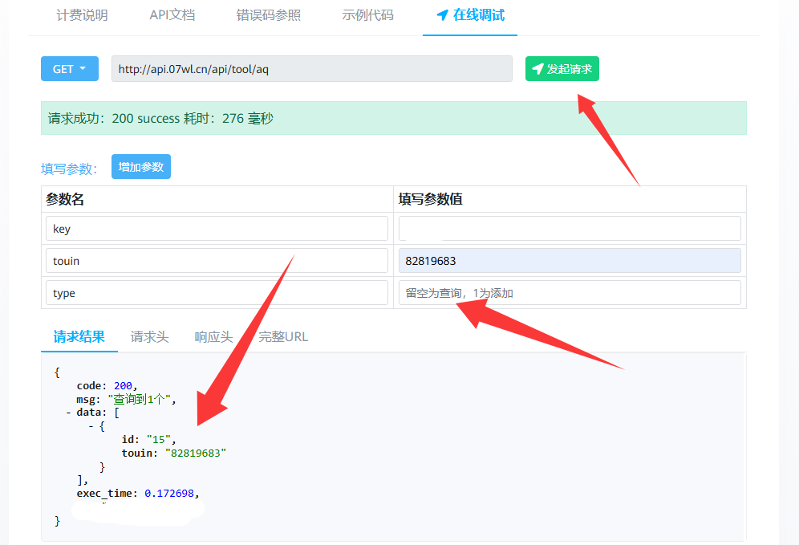Click the type value field with placeholder
This screenshot has width=799, height=545.
click(x=569, y=293)
